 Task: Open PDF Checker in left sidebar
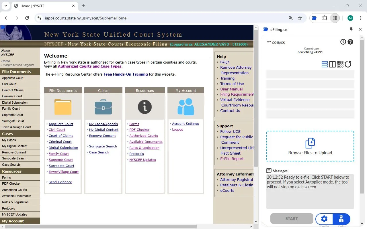click(11, 183)
